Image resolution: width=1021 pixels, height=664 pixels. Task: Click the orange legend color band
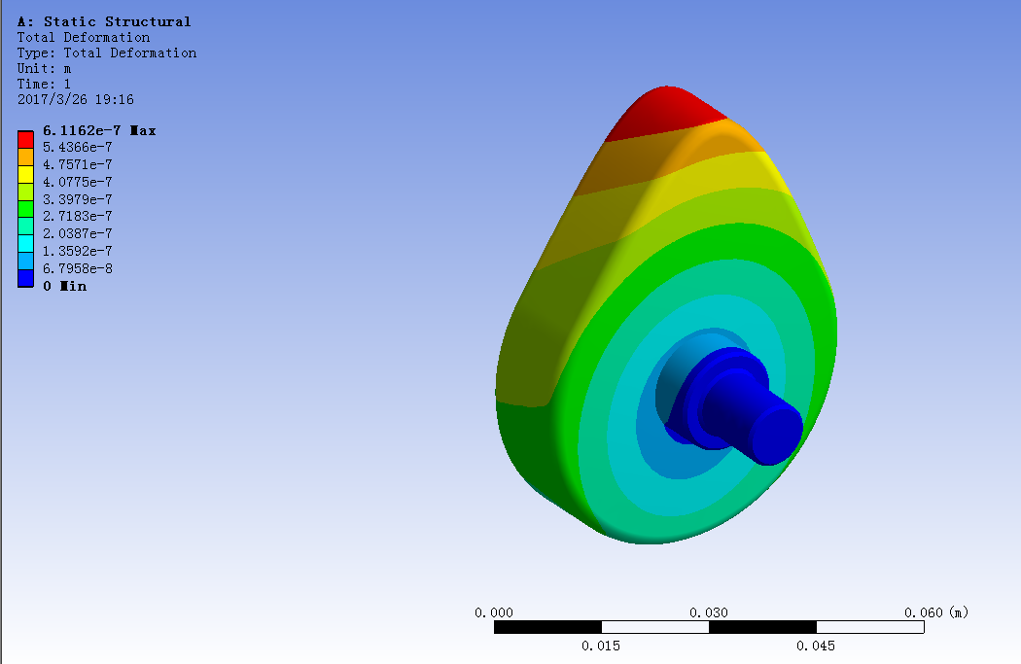click(25, 157)
